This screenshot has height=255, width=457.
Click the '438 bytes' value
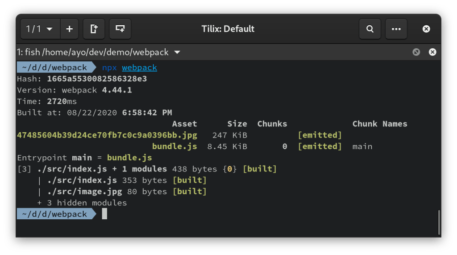point(195,169)
